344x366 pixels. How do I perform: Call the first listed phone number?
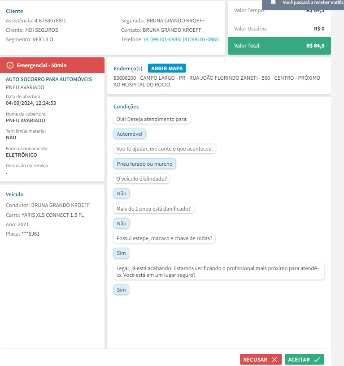pyautogui.click(x=162, y=39)
